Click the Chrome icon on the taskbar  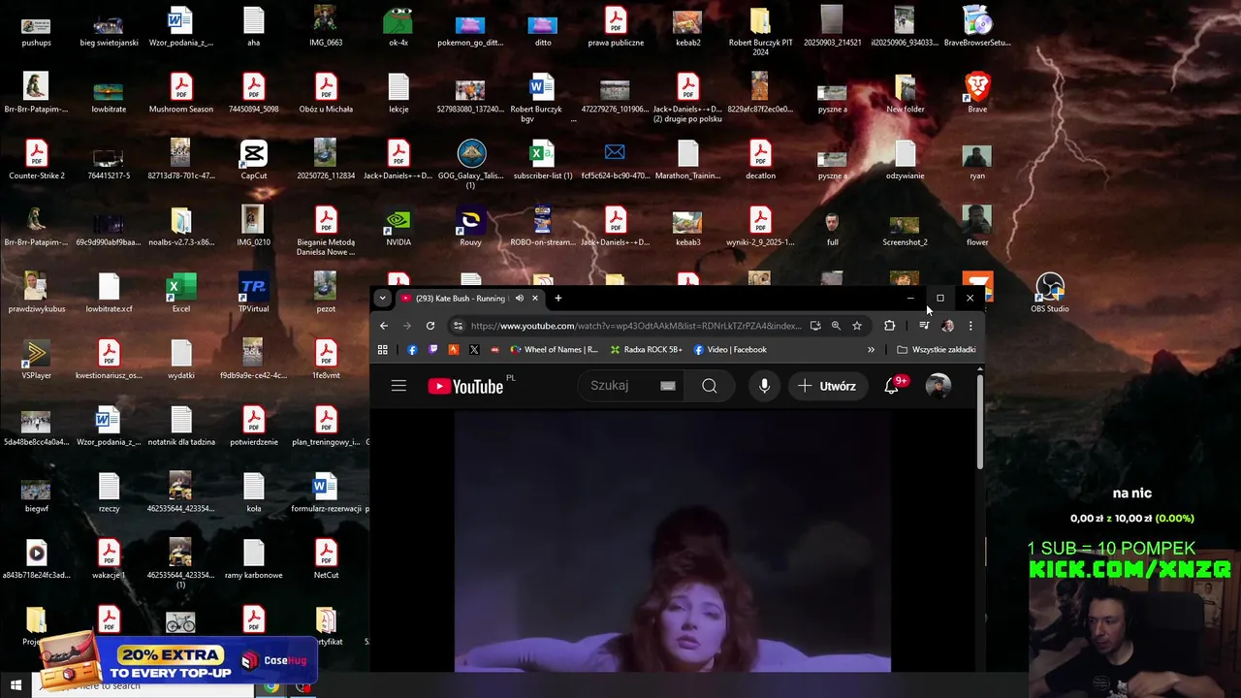tap(271, 686)
